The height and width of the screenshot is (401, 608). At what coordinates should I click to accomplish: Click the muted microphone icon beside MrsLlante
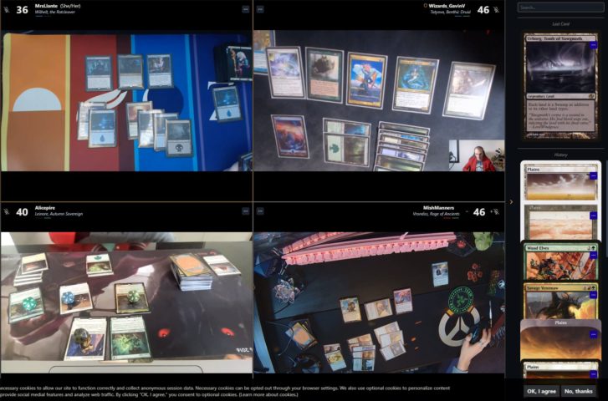pos(6,10)
